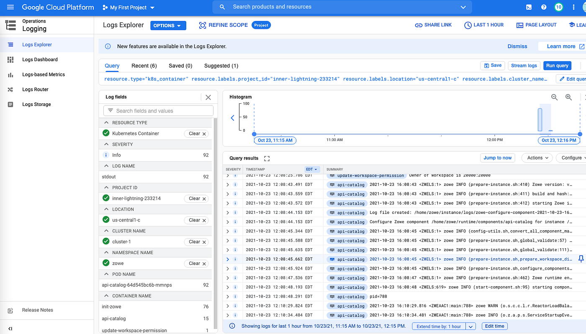Click the Logs Router sidebar icon
This screenshot has width=586, height=334.
pyautogui.click(x=10, y=90)
